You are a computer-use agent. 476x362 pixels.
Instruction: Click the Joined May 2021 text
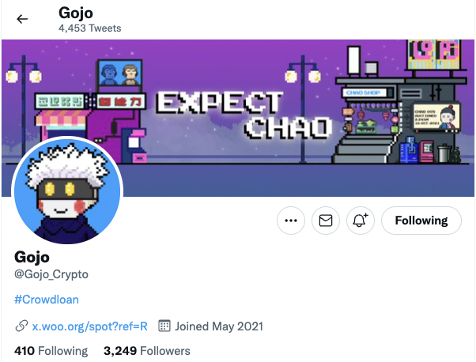218,326
